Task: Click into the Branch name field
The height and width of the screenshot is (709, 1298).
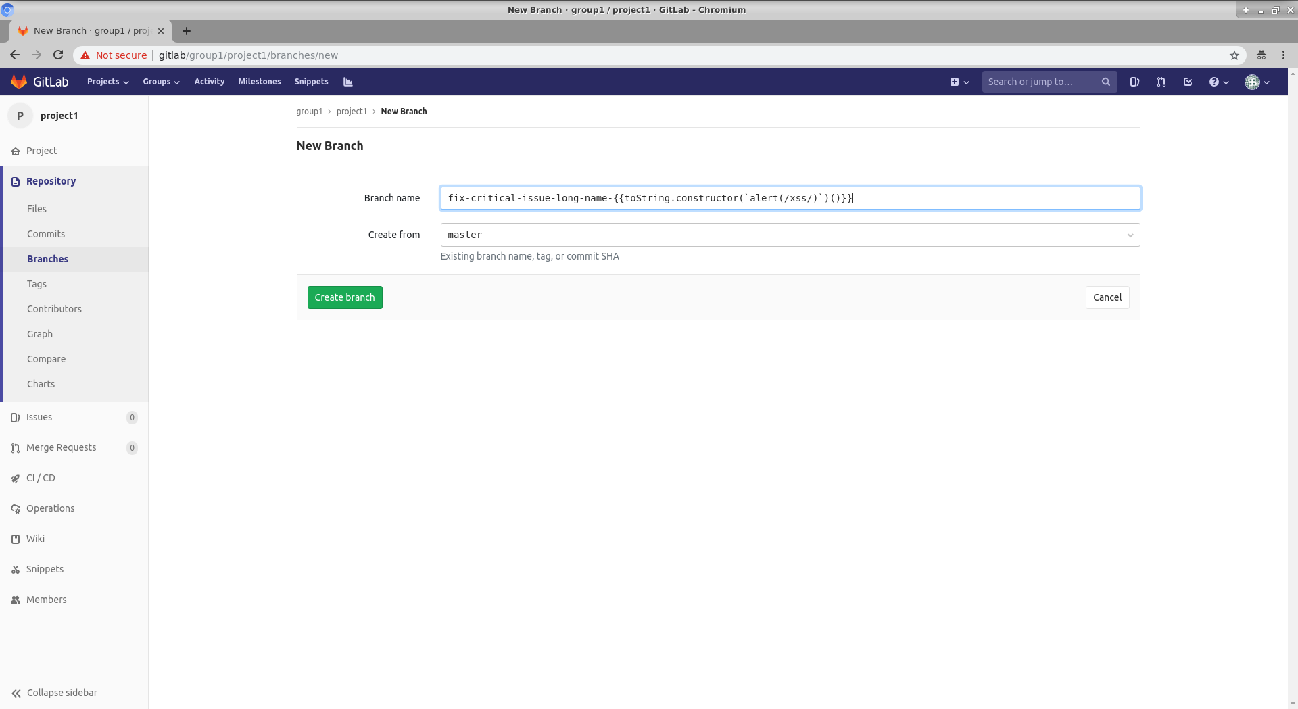Action: click(x=790, y=198)
